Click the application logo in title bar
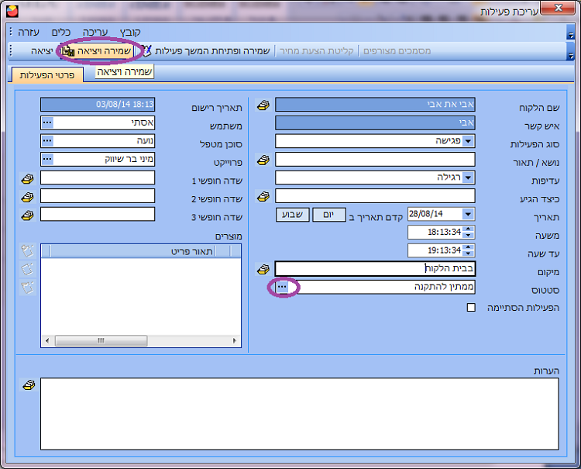Image resolution: width=581 pixels, height=469 pixels. pos(12,12)
